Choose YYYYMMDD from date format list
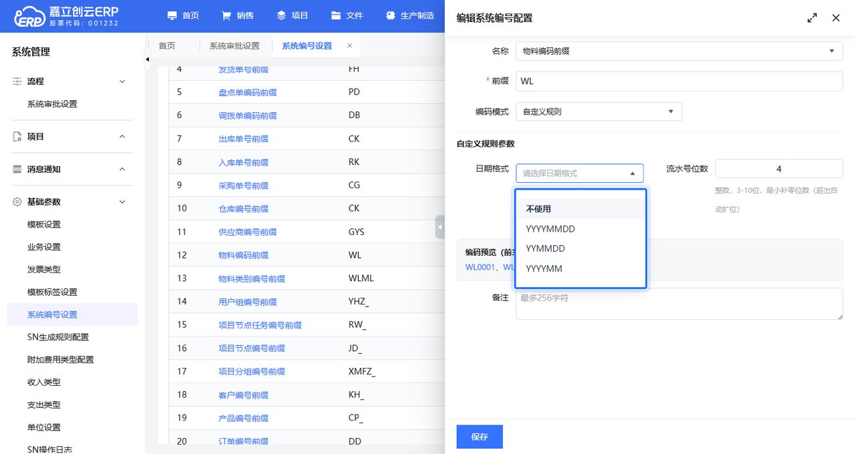This screenshot has width=855, height=454. coord(580,229)
